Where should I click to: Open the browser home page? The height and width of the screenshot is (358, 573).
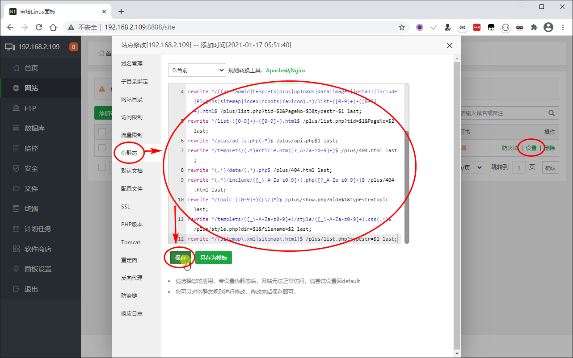pyautogui.click(x=53, y=27)
